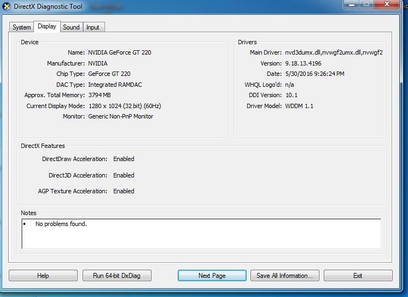Click the 'DirectDraw Acceleration:' label

tap(75, 159)
